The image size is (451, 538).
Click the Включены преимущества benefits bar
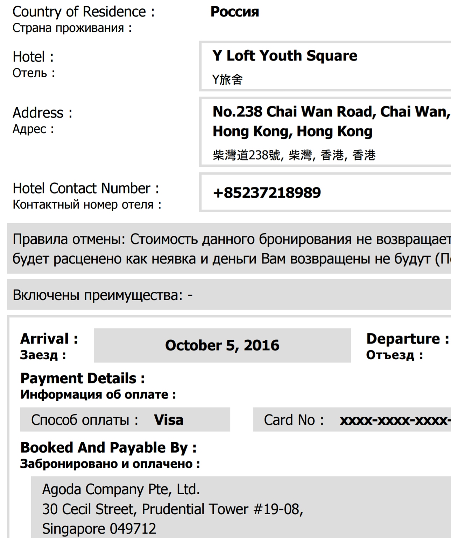(x=229, y=295)
